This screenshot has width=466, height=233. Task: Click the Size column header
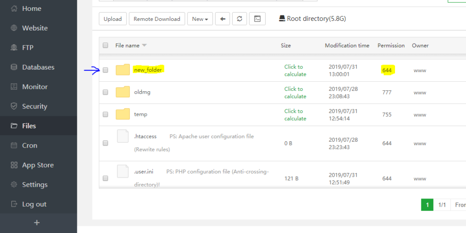click(x=286, y=45)
